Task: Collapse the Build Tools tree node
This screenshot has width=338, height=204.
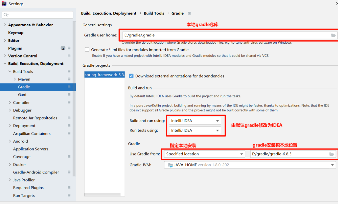Action: [x=10, y=71]
